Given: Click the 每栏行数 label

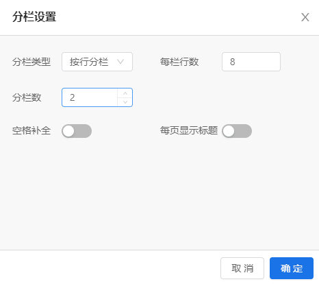Looking at the screenshot, I should 179,62.
